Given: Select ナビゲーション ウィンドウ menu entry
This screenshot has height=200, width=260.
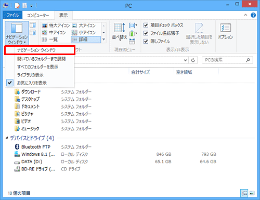Looking at the screenshot, I should [x=40, y=50].
